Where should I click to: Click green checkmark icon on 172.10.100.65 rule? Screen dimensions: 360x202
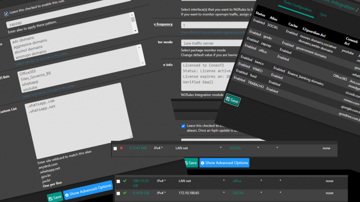[124, 193]
